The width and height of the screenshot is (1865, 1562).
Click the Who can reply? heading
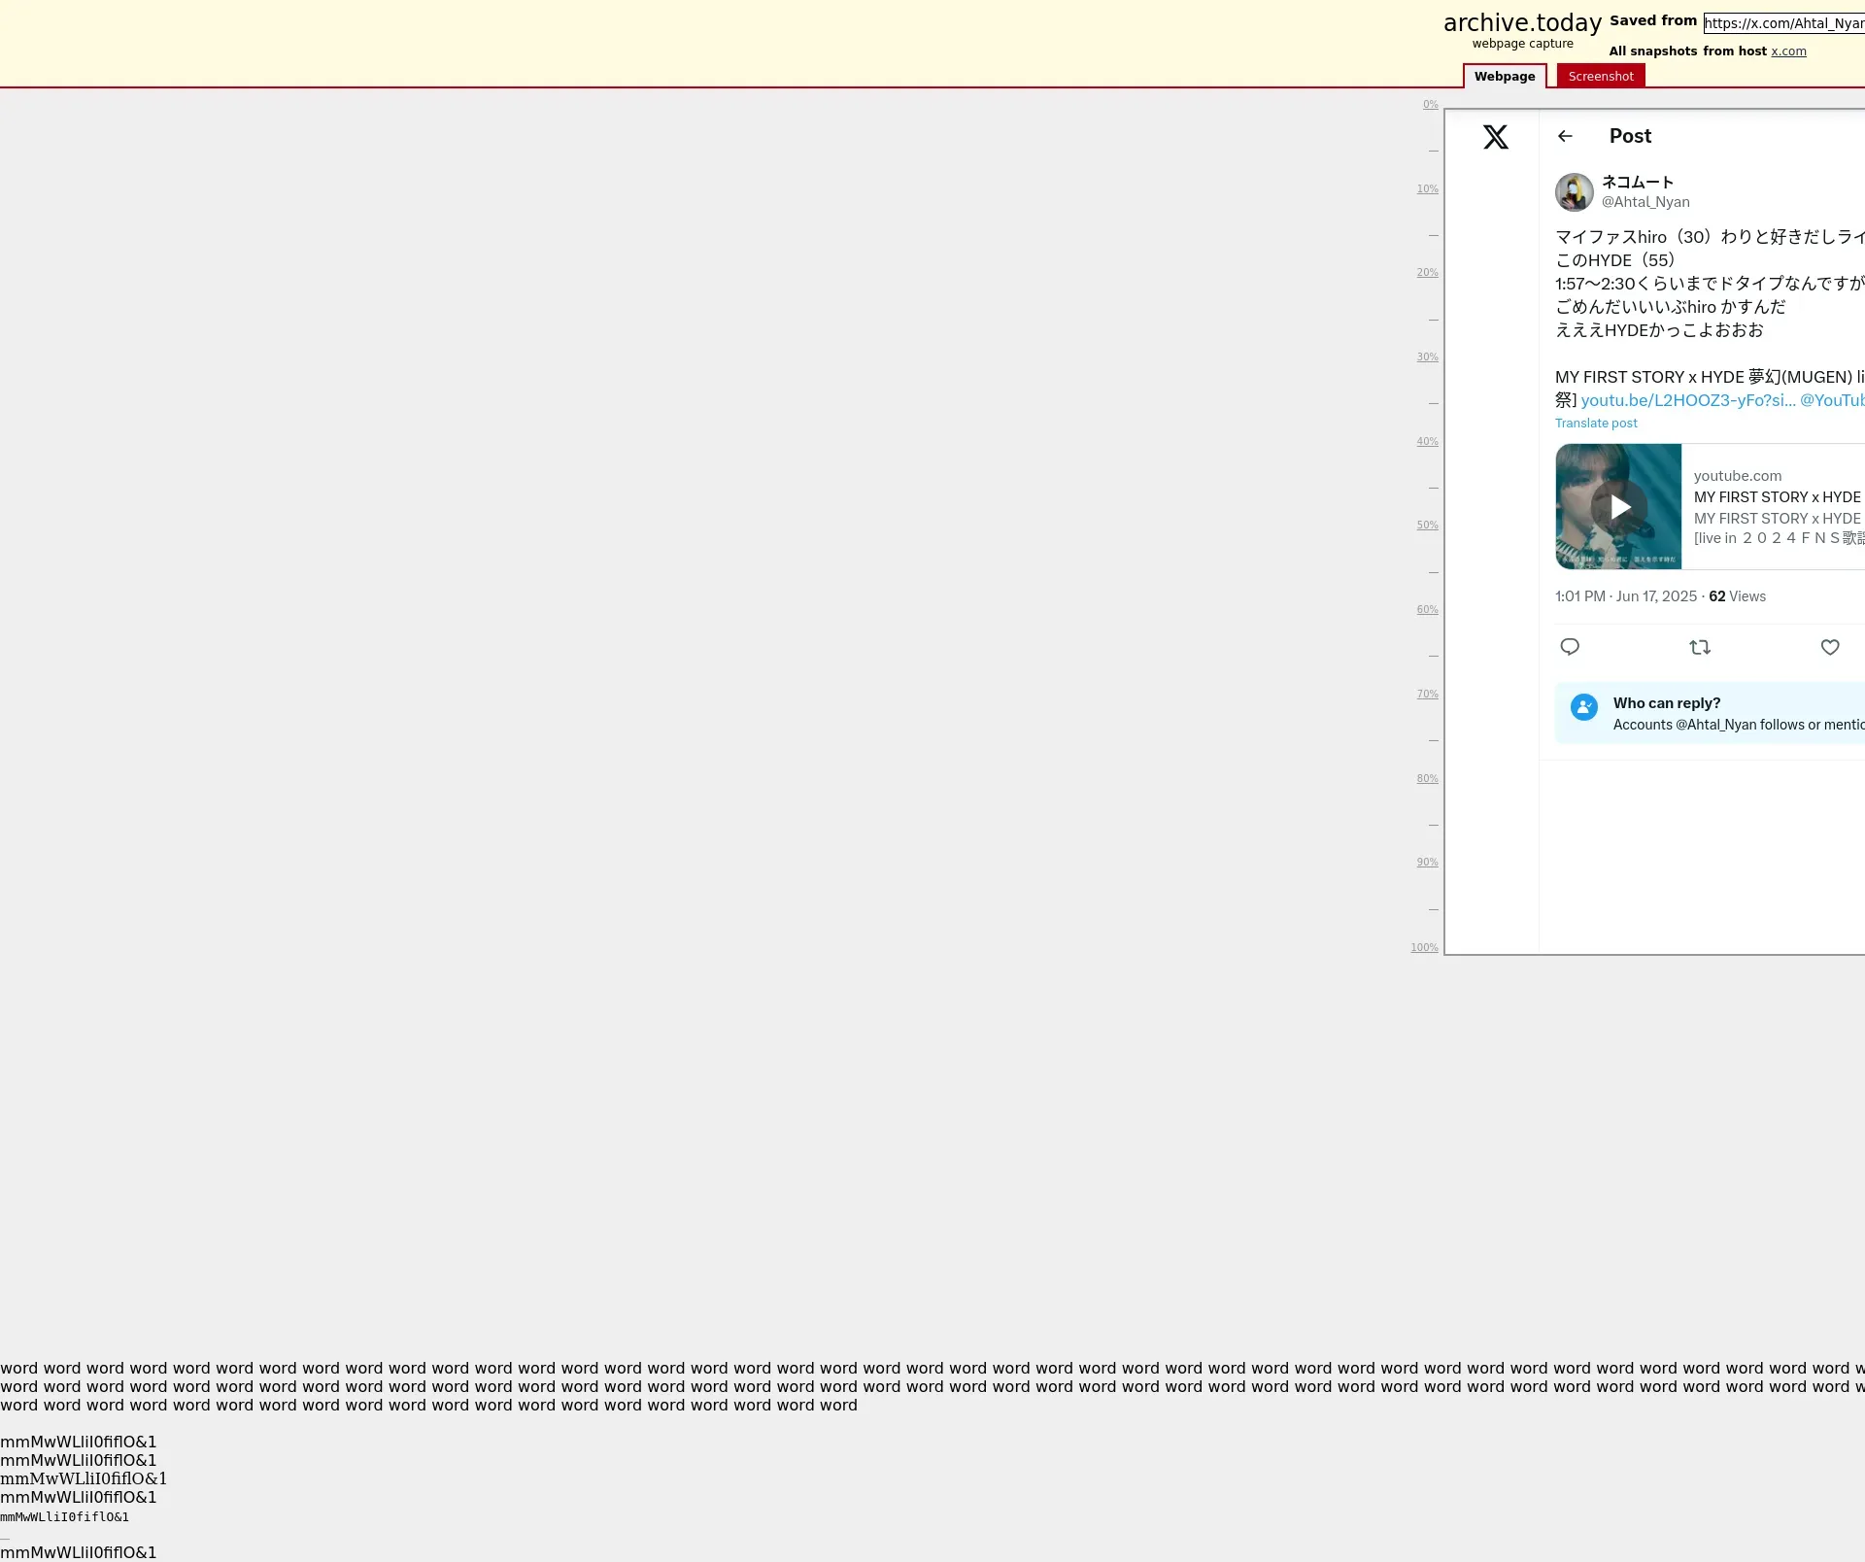[x=1667, y=703]
